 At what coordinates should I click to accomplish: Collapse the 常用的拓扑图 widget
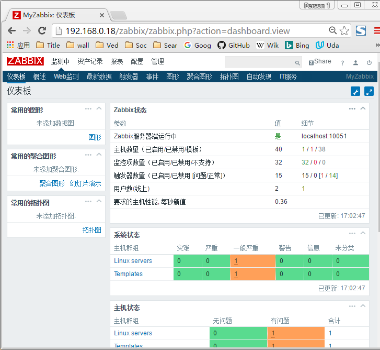coord(99,201)
